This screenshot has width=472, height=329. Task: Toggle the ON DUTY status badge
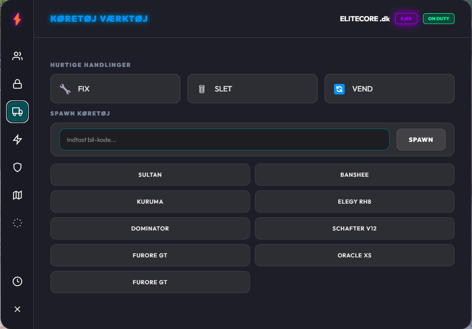(x=439, y=19)
